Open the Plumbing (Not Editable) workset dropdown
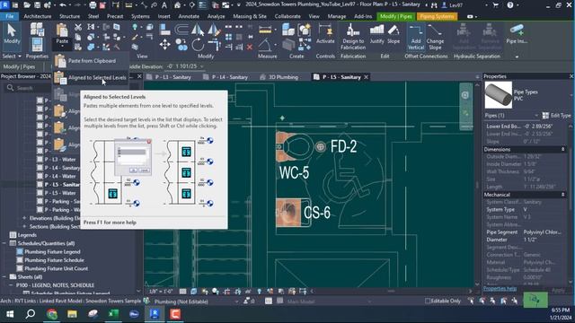Image resolution: width=575 pixels, height=323 pixels. (x=236, y=301)
